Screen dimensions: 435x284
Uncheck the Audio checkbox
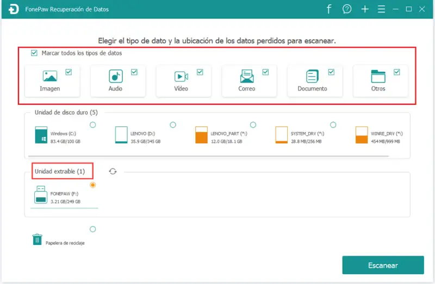point(134,72)
